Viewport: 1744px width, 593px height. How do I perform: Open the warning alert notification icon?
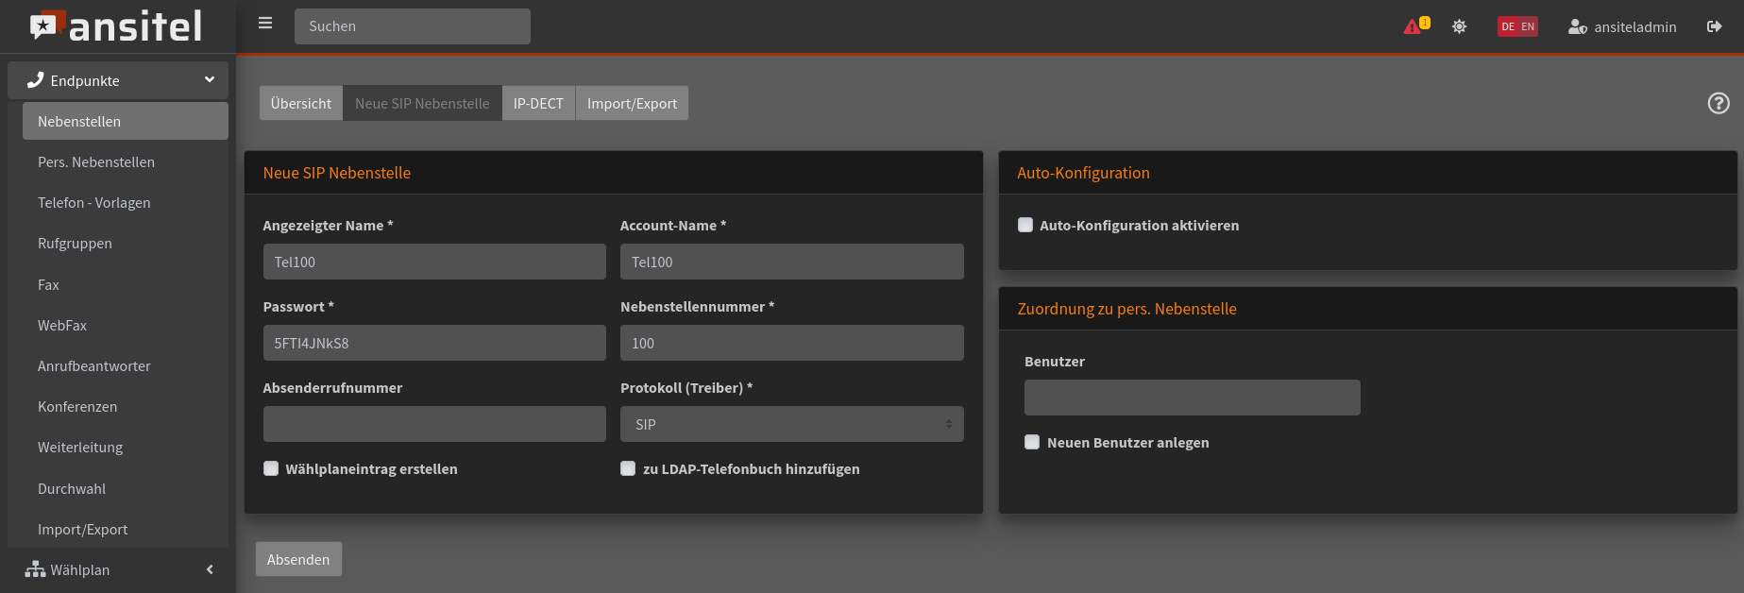pos(1414,26)
